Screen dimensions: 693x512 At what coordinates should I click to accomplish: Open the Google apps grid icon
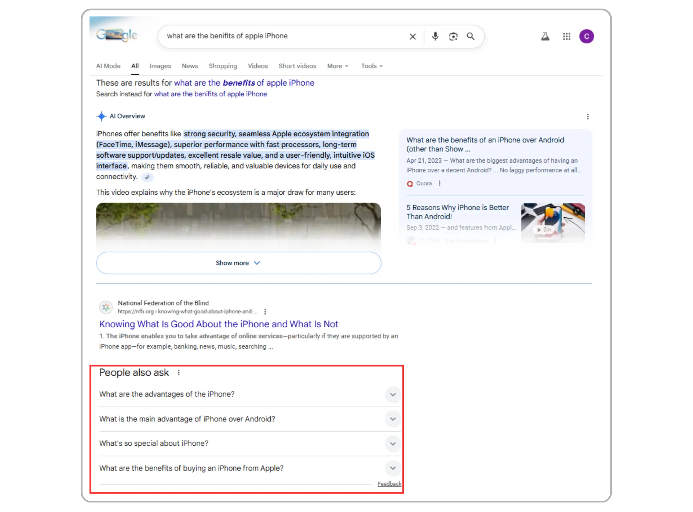[x=566, y=36]
